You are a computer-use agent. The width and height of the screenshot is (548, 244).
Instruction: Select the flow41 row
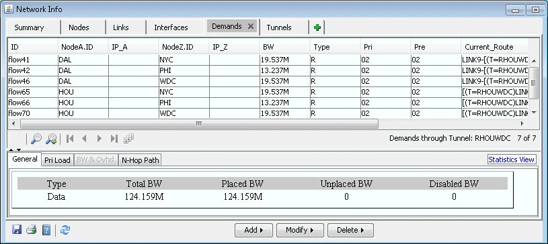(x=268, y=60)
